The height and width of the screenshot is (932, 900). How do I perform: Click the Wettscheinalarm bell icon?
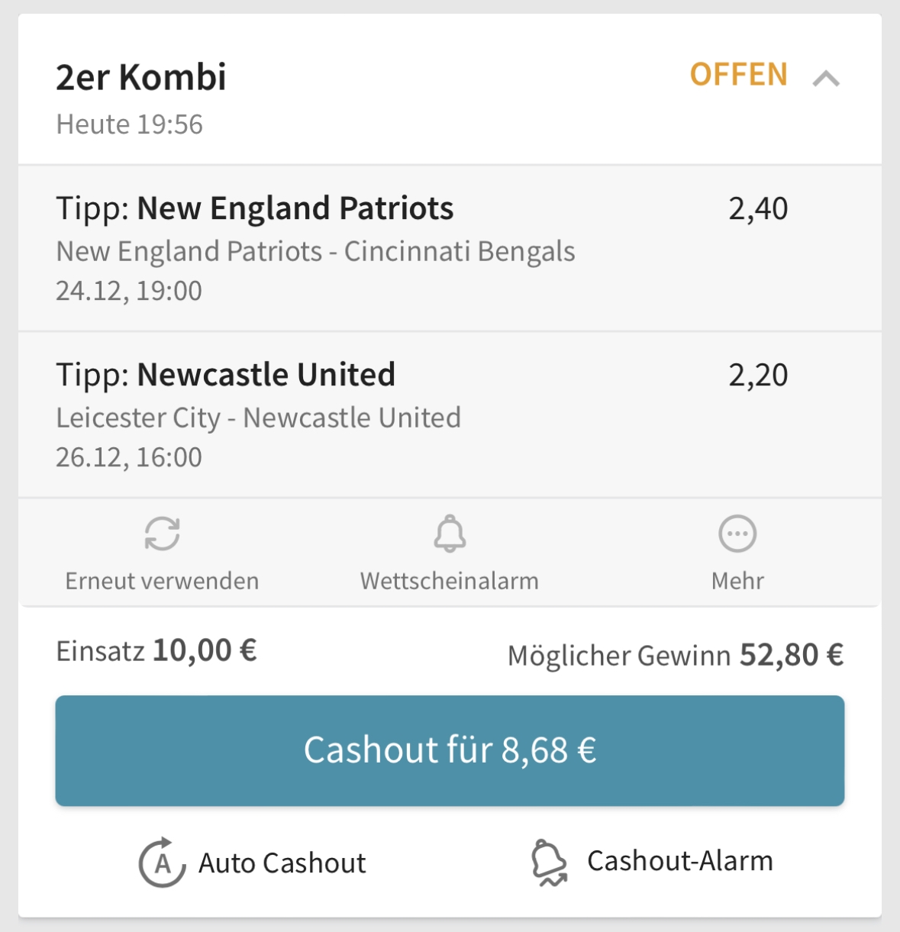click(x=450, y=533)
